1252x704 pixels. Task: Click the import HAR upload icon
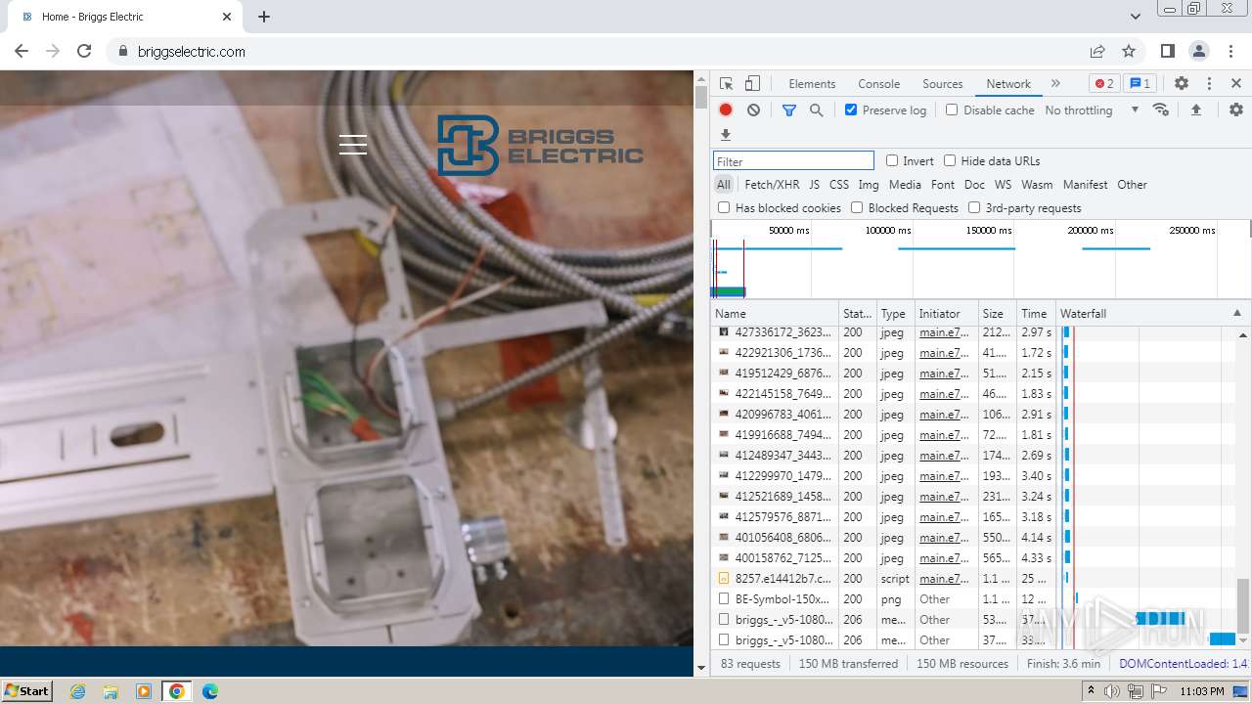click(1195, 110)
